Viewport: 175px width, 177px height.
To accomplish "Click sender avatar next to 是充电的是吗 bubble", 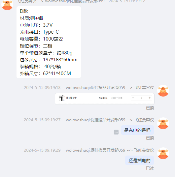I will (163, 123).
